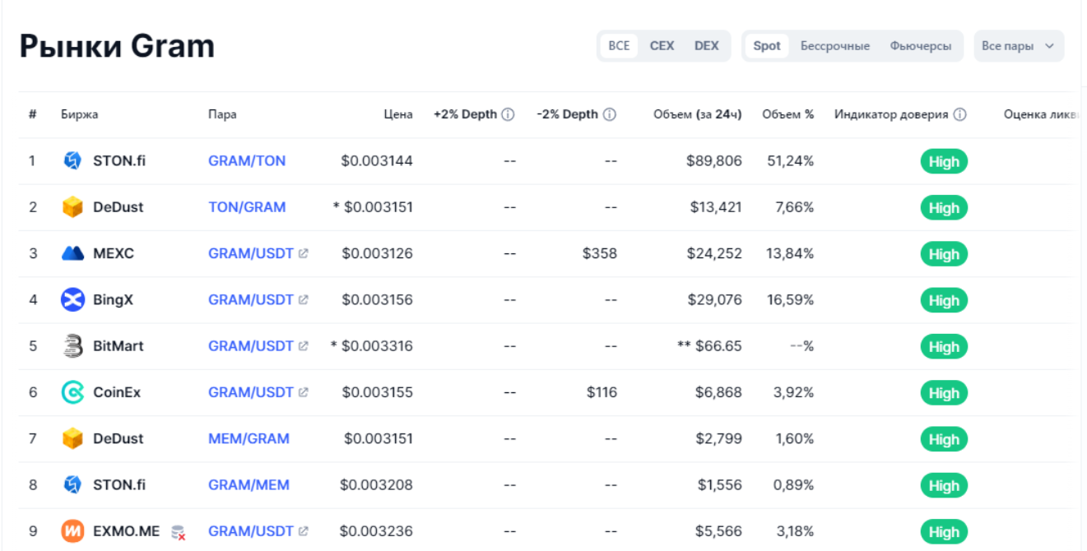The image size is (1087, 551).
Task: Filter markets by CEX
Action: point(662,46)
